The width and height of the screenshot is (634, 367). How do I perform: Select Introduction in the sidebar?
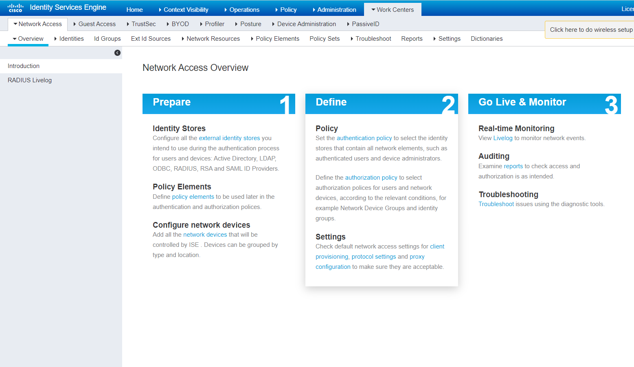coord(23,66)
